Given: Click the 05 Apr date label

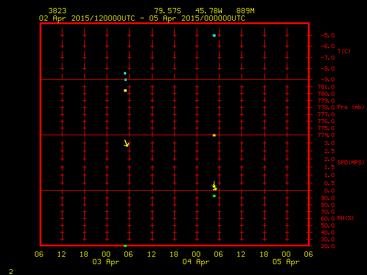Looking at the screenshot, I should coord(286,262).
